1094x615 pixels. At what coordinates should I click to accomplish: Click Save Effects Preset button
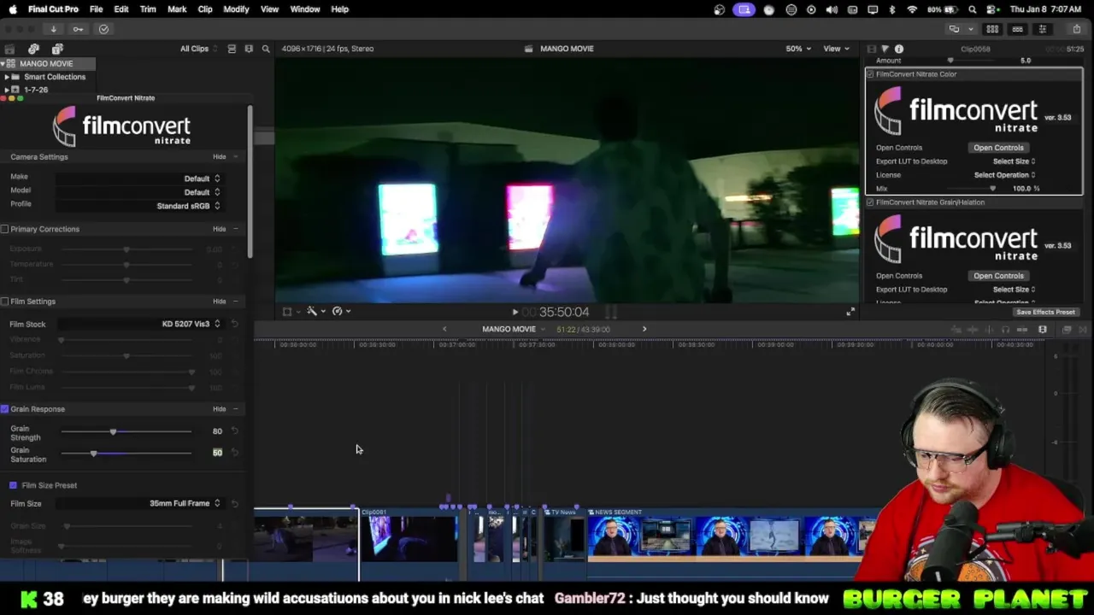click(x=1045, y=313)
